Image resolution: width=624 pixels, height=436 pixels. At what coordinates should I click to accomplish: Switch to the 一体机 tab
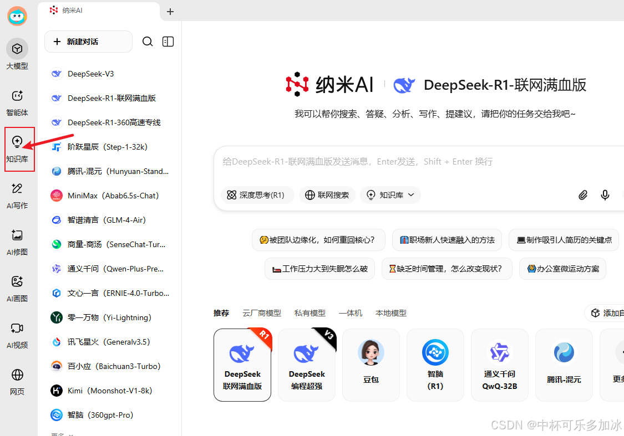click(351, 313)
